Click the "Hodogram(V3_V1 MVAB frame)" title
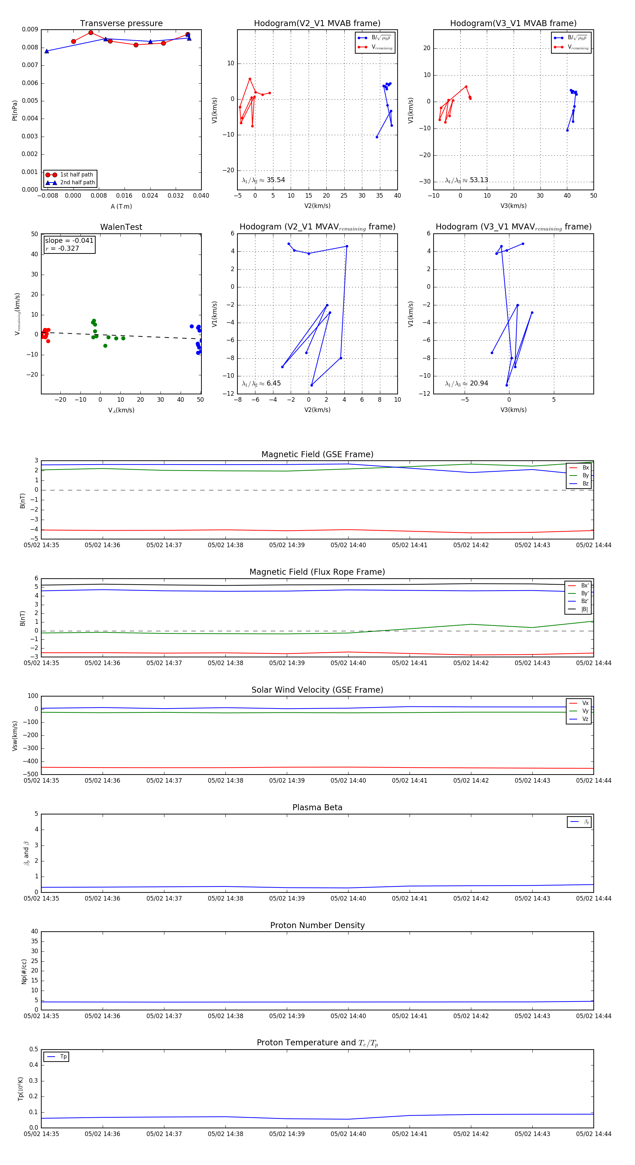The height and width of the screenshot is (1165, 635). point(513,24)
